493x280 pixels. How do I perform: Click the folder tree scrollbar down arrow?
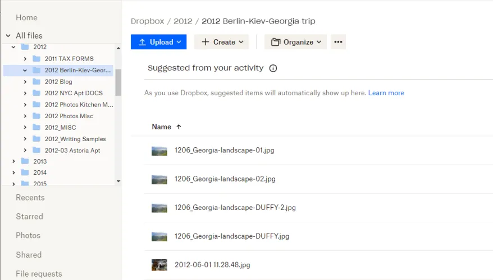pyautogui.click(x=118, y=181)
